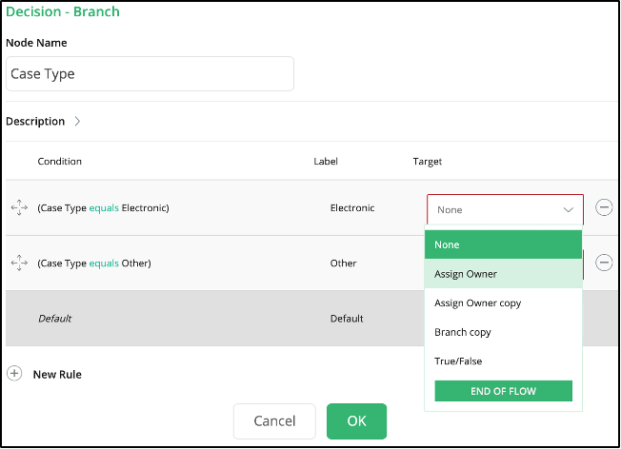Confirm with the OK button

356,421
